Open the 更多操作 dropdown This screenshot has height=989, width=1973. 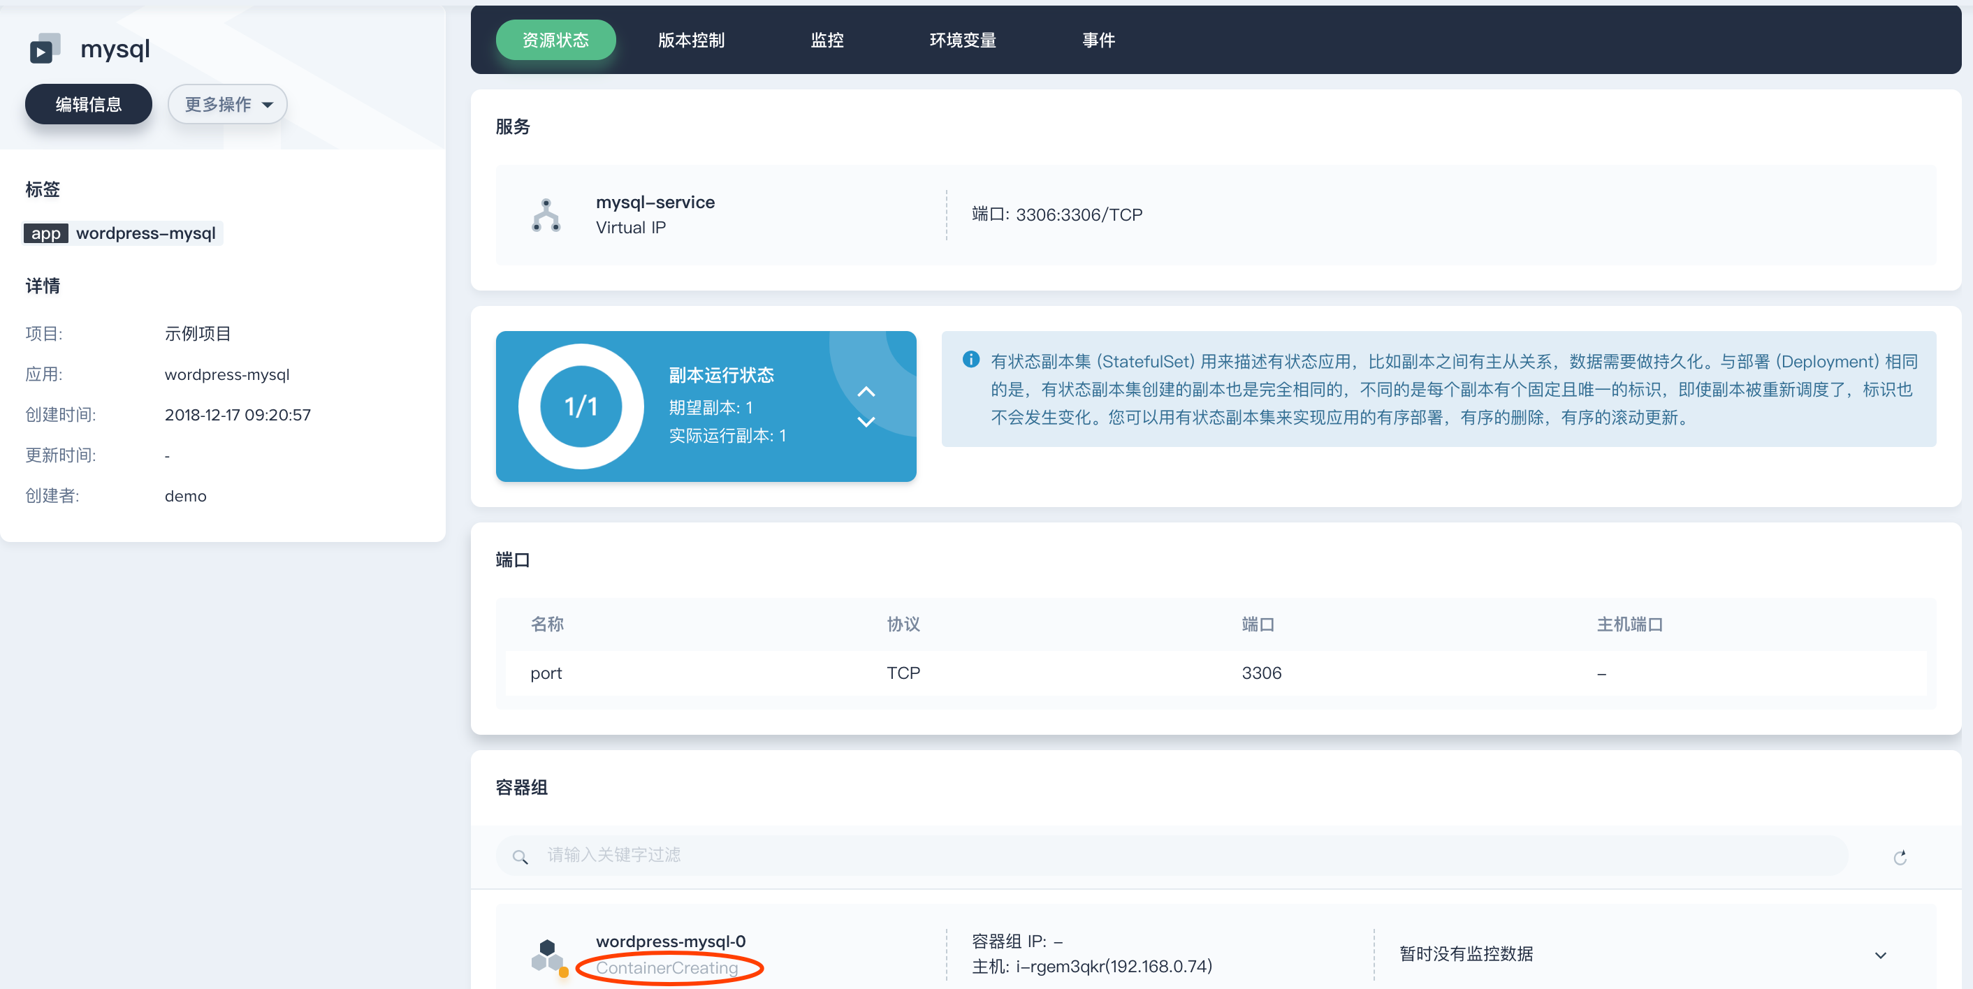[x=228, y=104]
